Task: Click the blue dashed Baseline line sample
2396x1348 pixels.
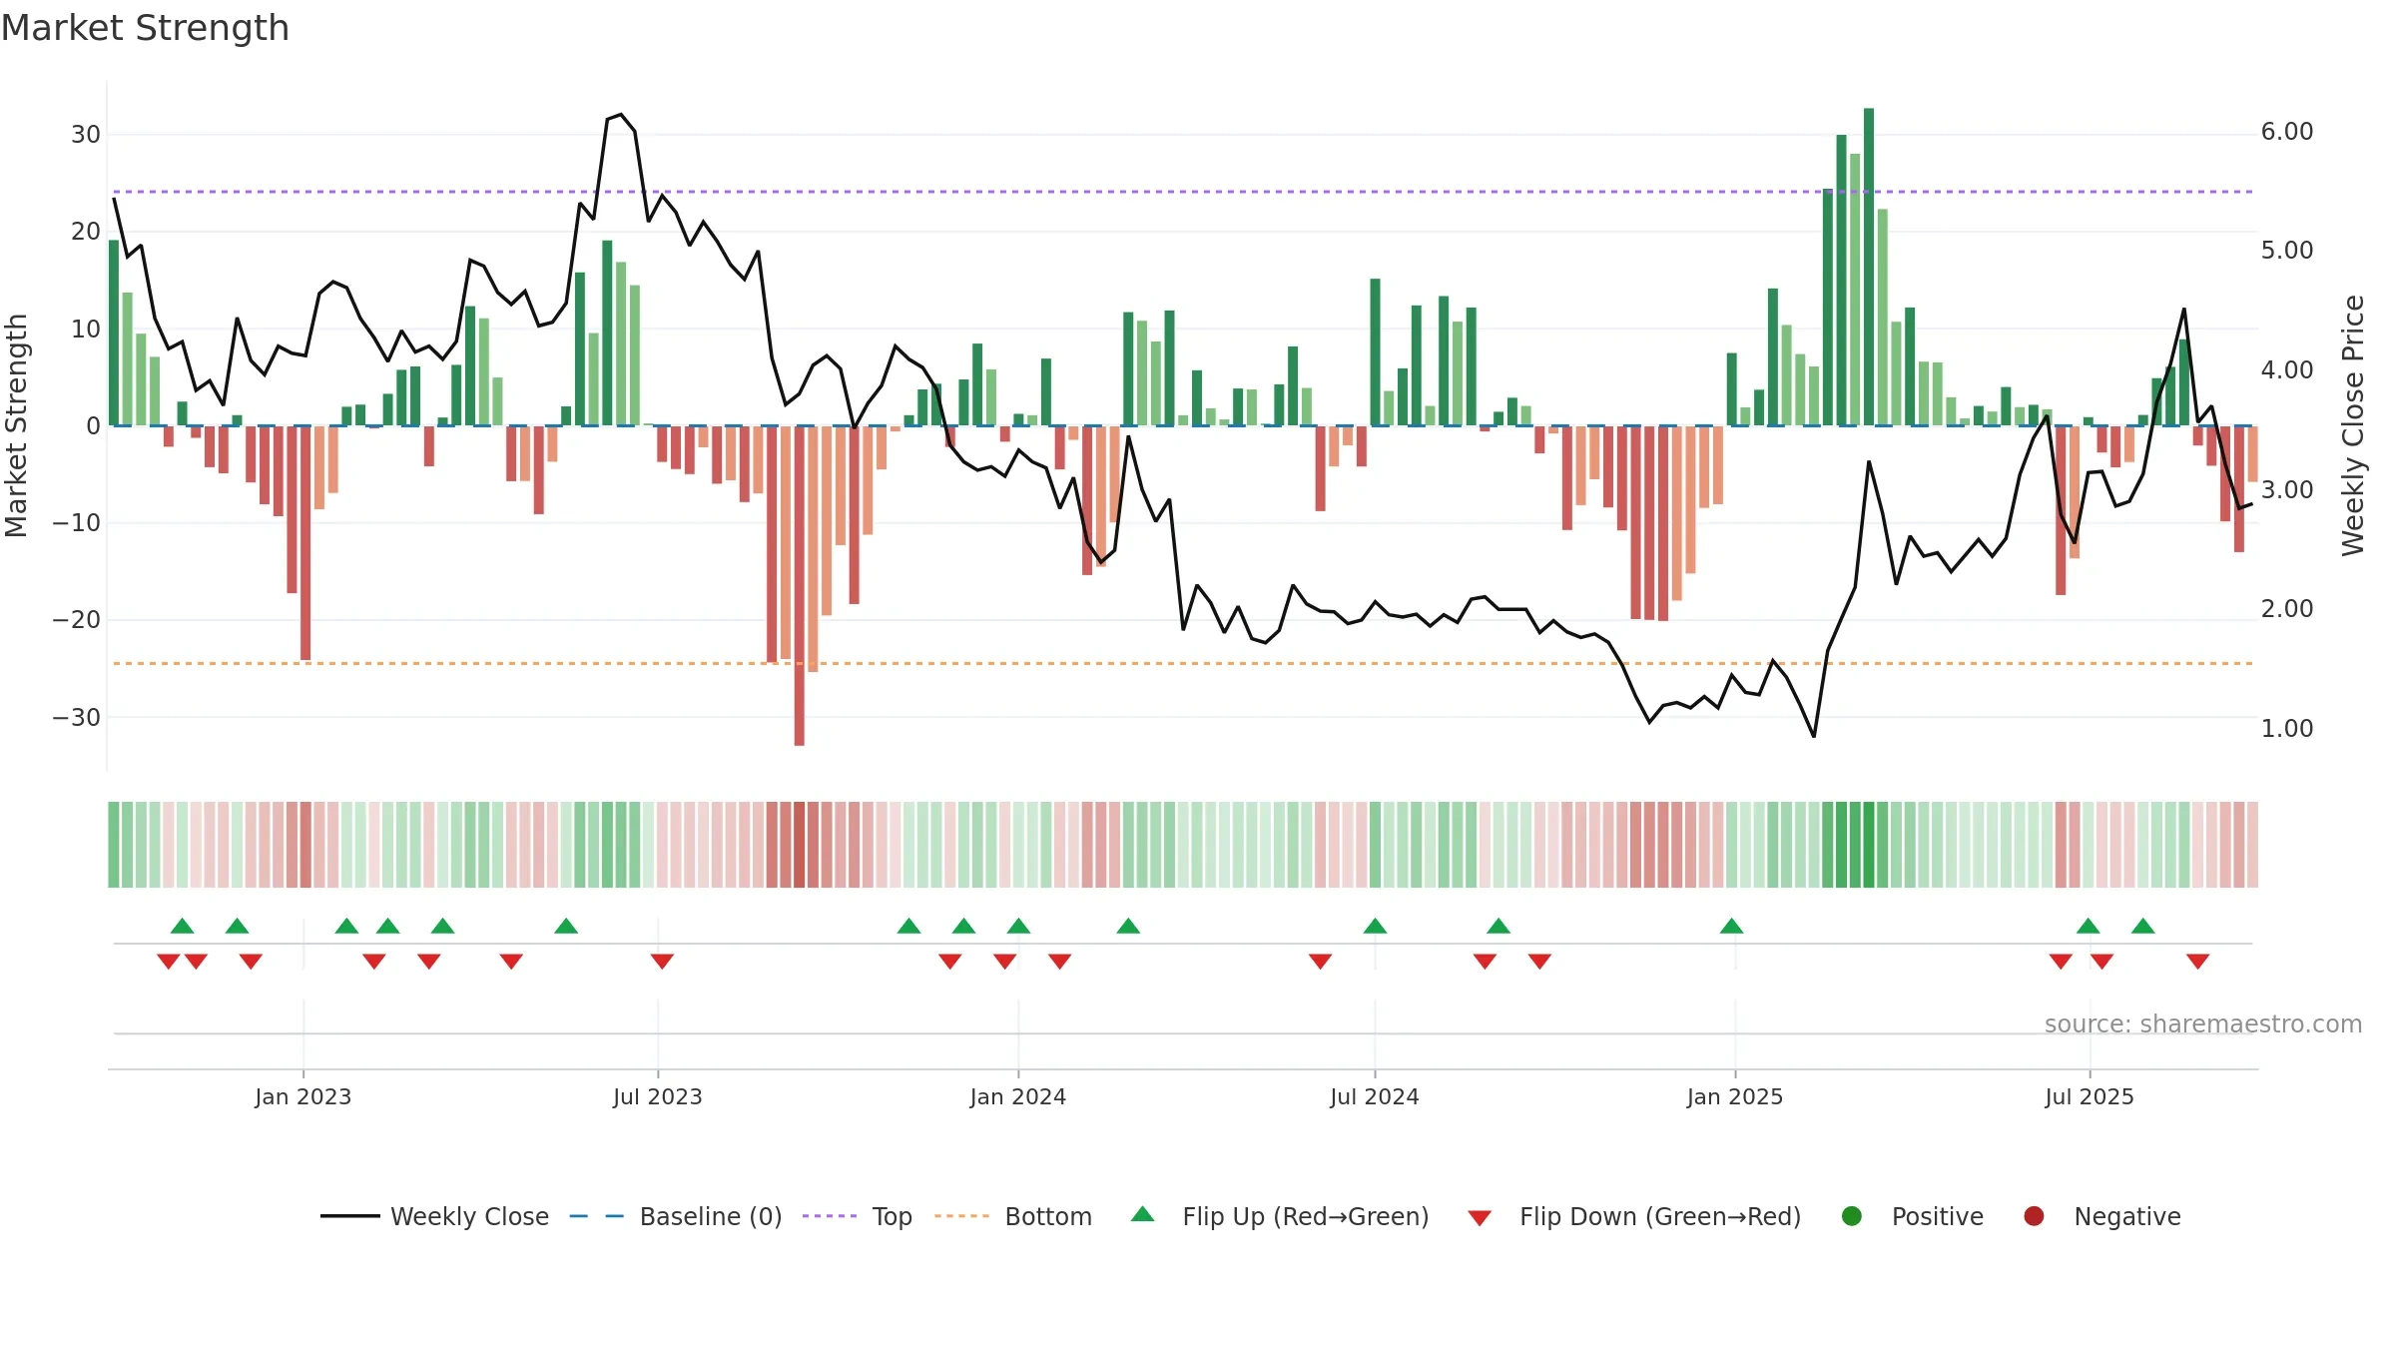Action: 597,1216
